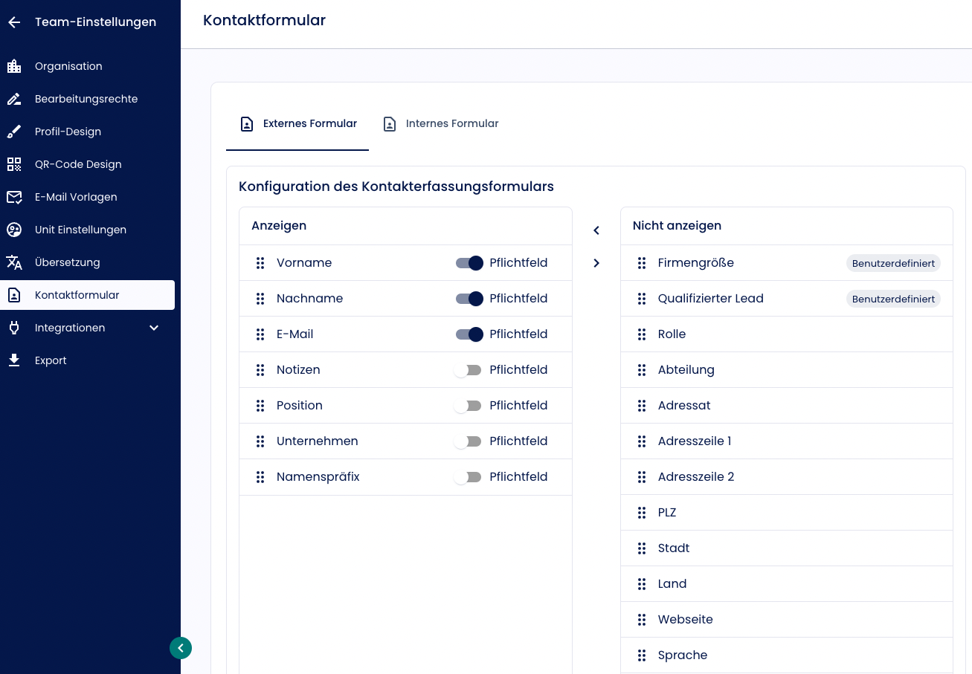Viewport: 972px width, 674px height.
Task: Click drag handle of Stadt row
Action: pyautogui.click(x=642, y=548)
